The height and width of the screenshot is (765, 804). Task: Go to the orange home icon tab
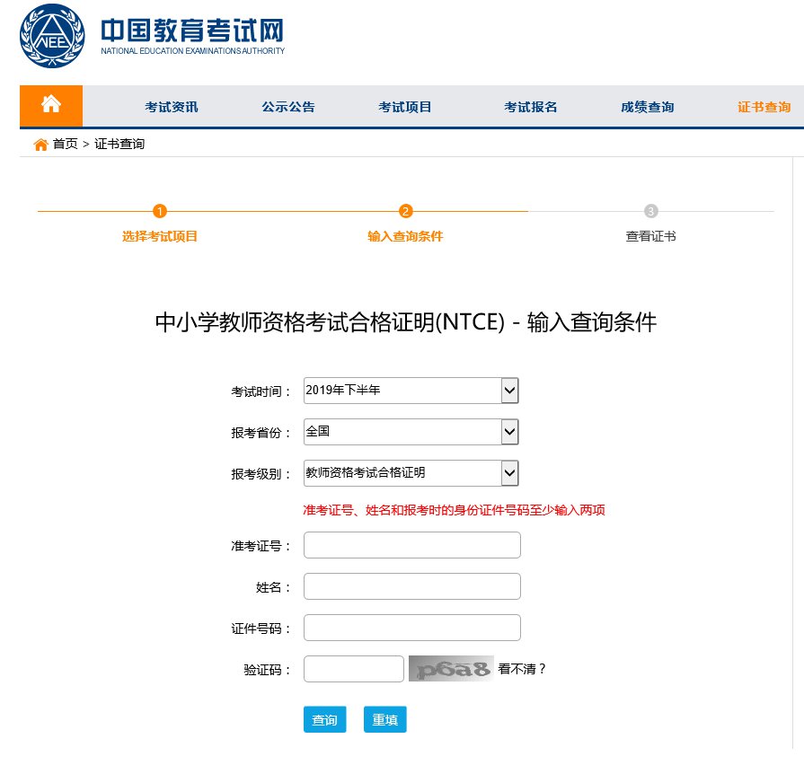[51, 106]
